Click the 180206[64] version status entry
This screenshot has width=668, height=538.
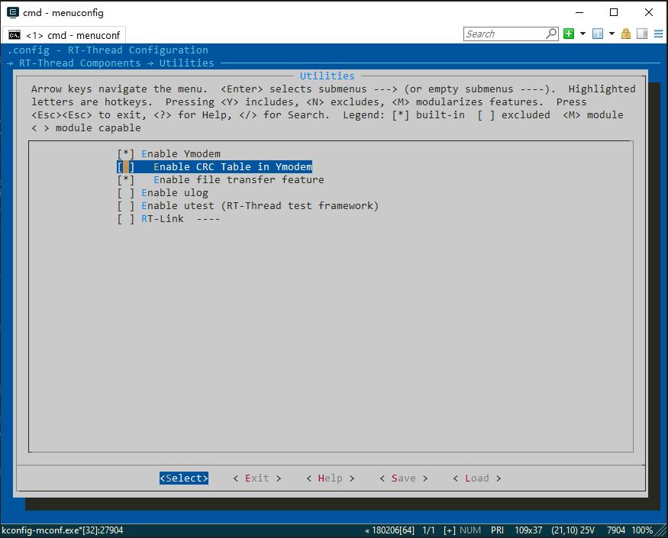point(389,530)
